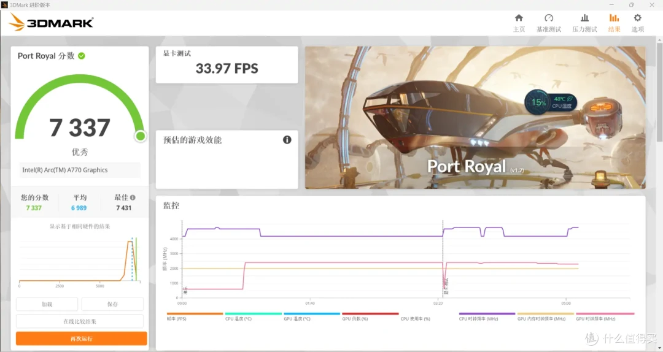663x352 pixels.
Task: Open the 基准测试 benchmarks tab
Action: 548,23
